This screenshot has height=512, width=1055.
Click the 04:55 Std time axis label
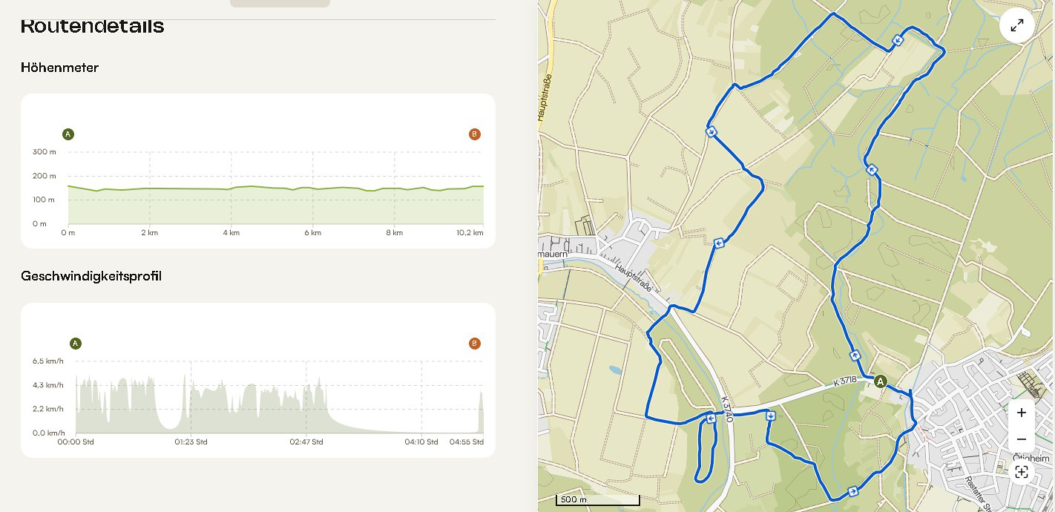click(x=467, y=442)
